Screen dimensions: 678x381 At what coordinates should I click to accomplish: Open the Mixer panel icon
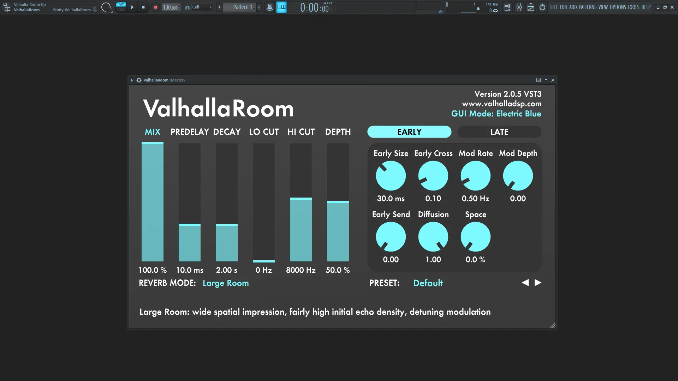tap(519, 7)
